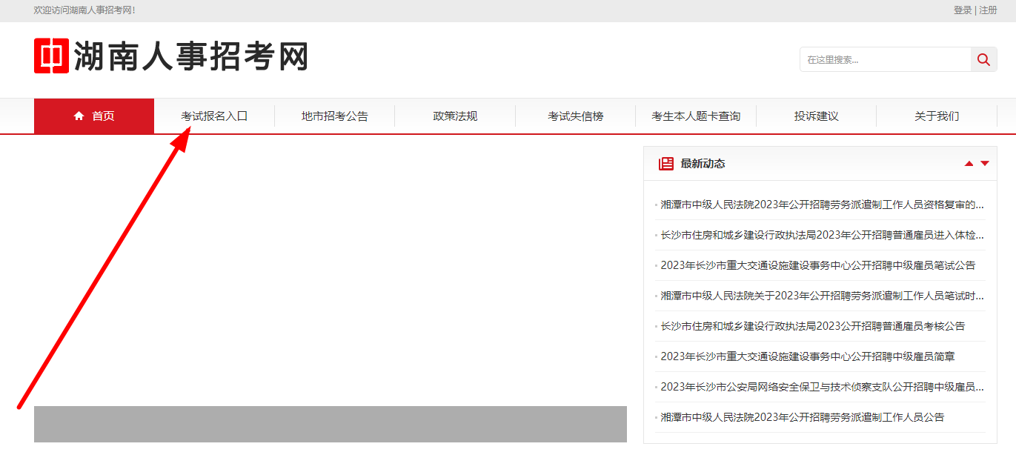Image resolution: width=1016 pixels, height=455 pixels.
Task: Open 长沙市公安局网络安全保卫 recruitment link
Action: (822, 387)
